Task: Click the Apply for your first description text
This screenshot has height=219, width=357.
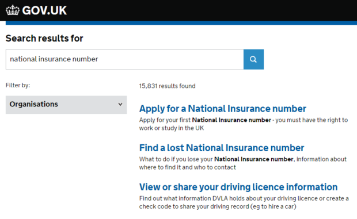Action: [244, 124]
